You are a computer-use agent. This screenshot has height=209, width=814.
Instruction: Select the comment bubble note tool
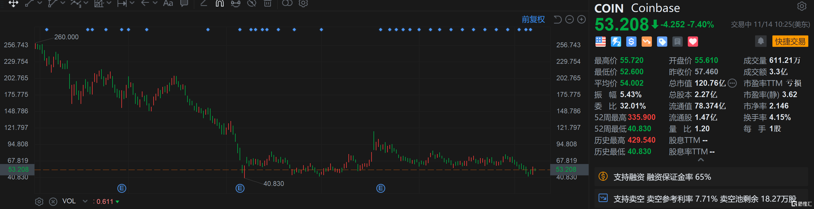coord(184,3)
